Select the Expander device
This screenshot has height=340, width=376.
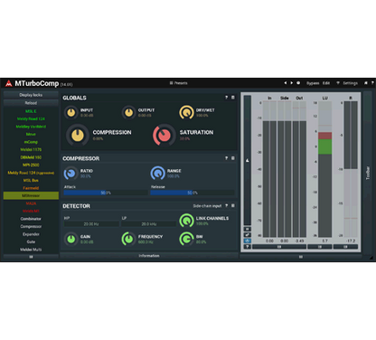coord(31,234)
